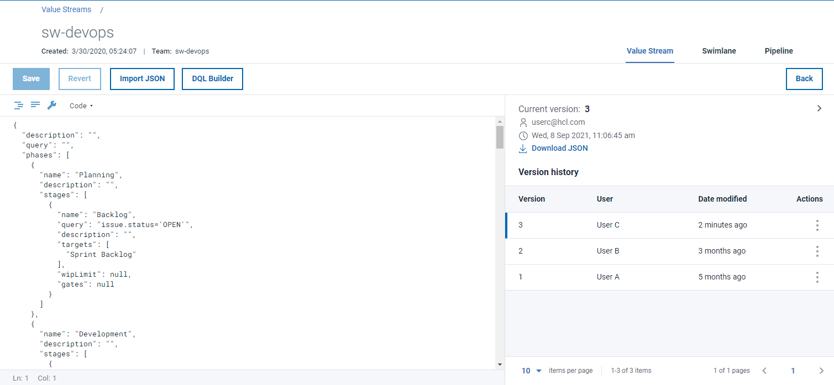Select the indent code icon
Viewport: 834px width, 385px height.
tap(19, 105)
